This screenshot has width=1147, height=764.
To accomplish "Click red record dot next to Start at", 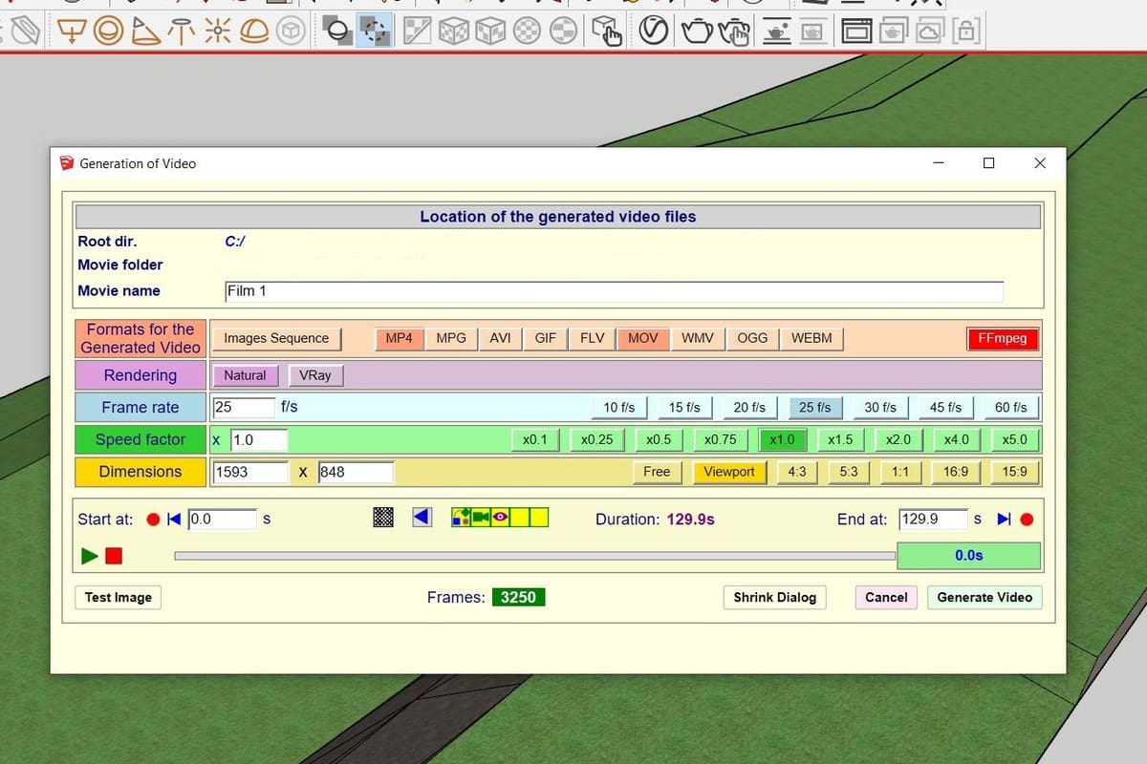I will tap(153, 520).
